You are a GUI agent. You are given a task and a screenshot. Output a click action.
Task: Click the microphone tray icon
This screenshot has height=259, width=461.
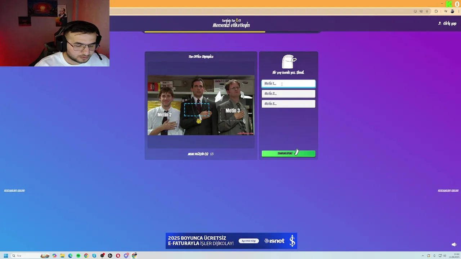[434, 256]
